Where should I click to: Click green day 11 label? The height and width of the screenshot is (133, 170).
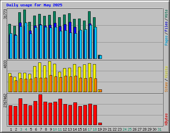[60, 129]
